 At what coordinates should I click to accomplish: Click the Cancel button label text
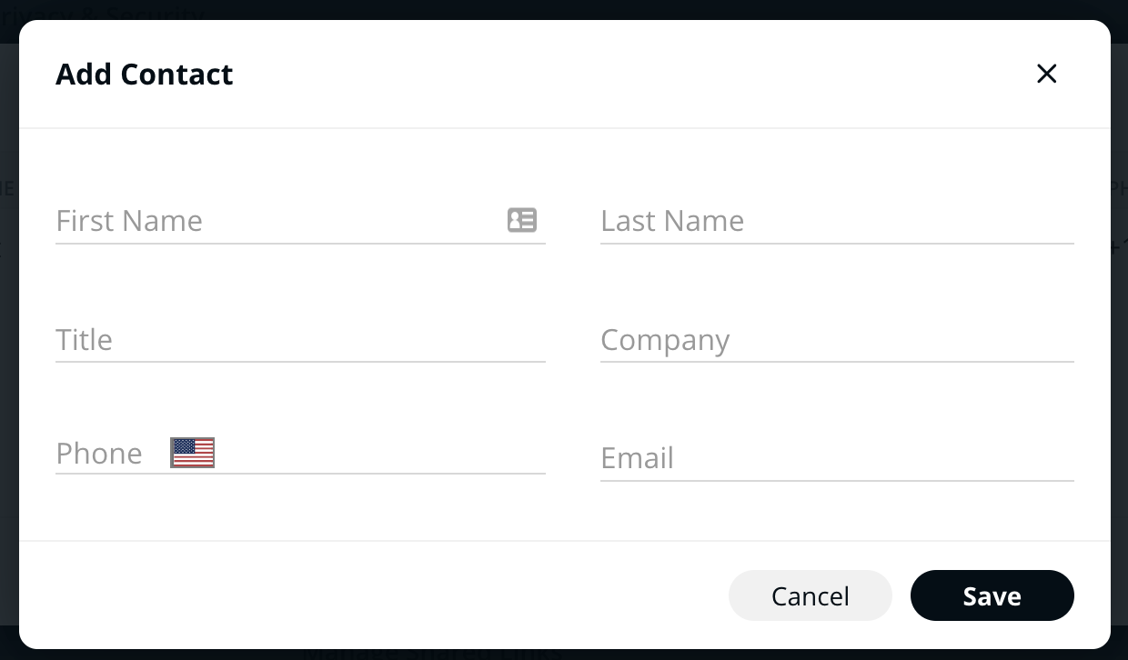pyautogui.click(x=810, y=596)
